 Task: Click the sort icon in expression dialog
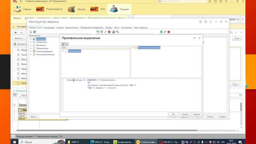pyautogui.click(x=67, y=44)
